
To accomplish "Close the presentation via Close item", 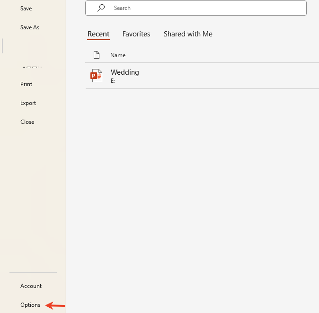I will click(27, 122).
